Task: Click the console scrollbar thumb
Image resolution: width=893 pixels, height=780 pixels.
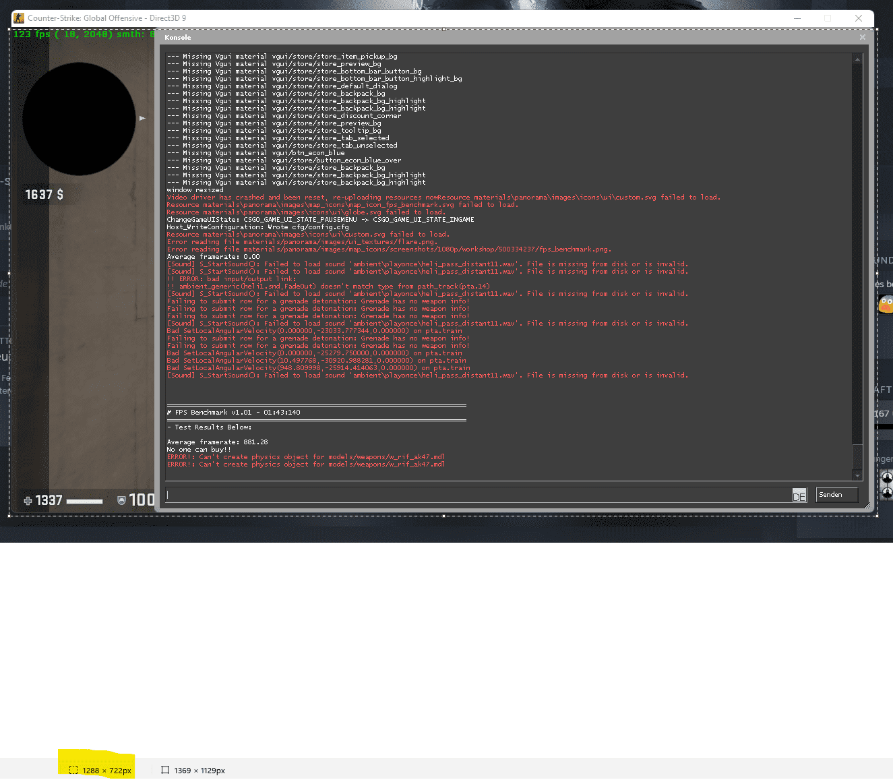Action: click(857, 456)
